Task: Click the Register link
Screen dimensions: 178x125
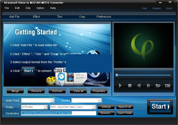Action: pos(157,8)
